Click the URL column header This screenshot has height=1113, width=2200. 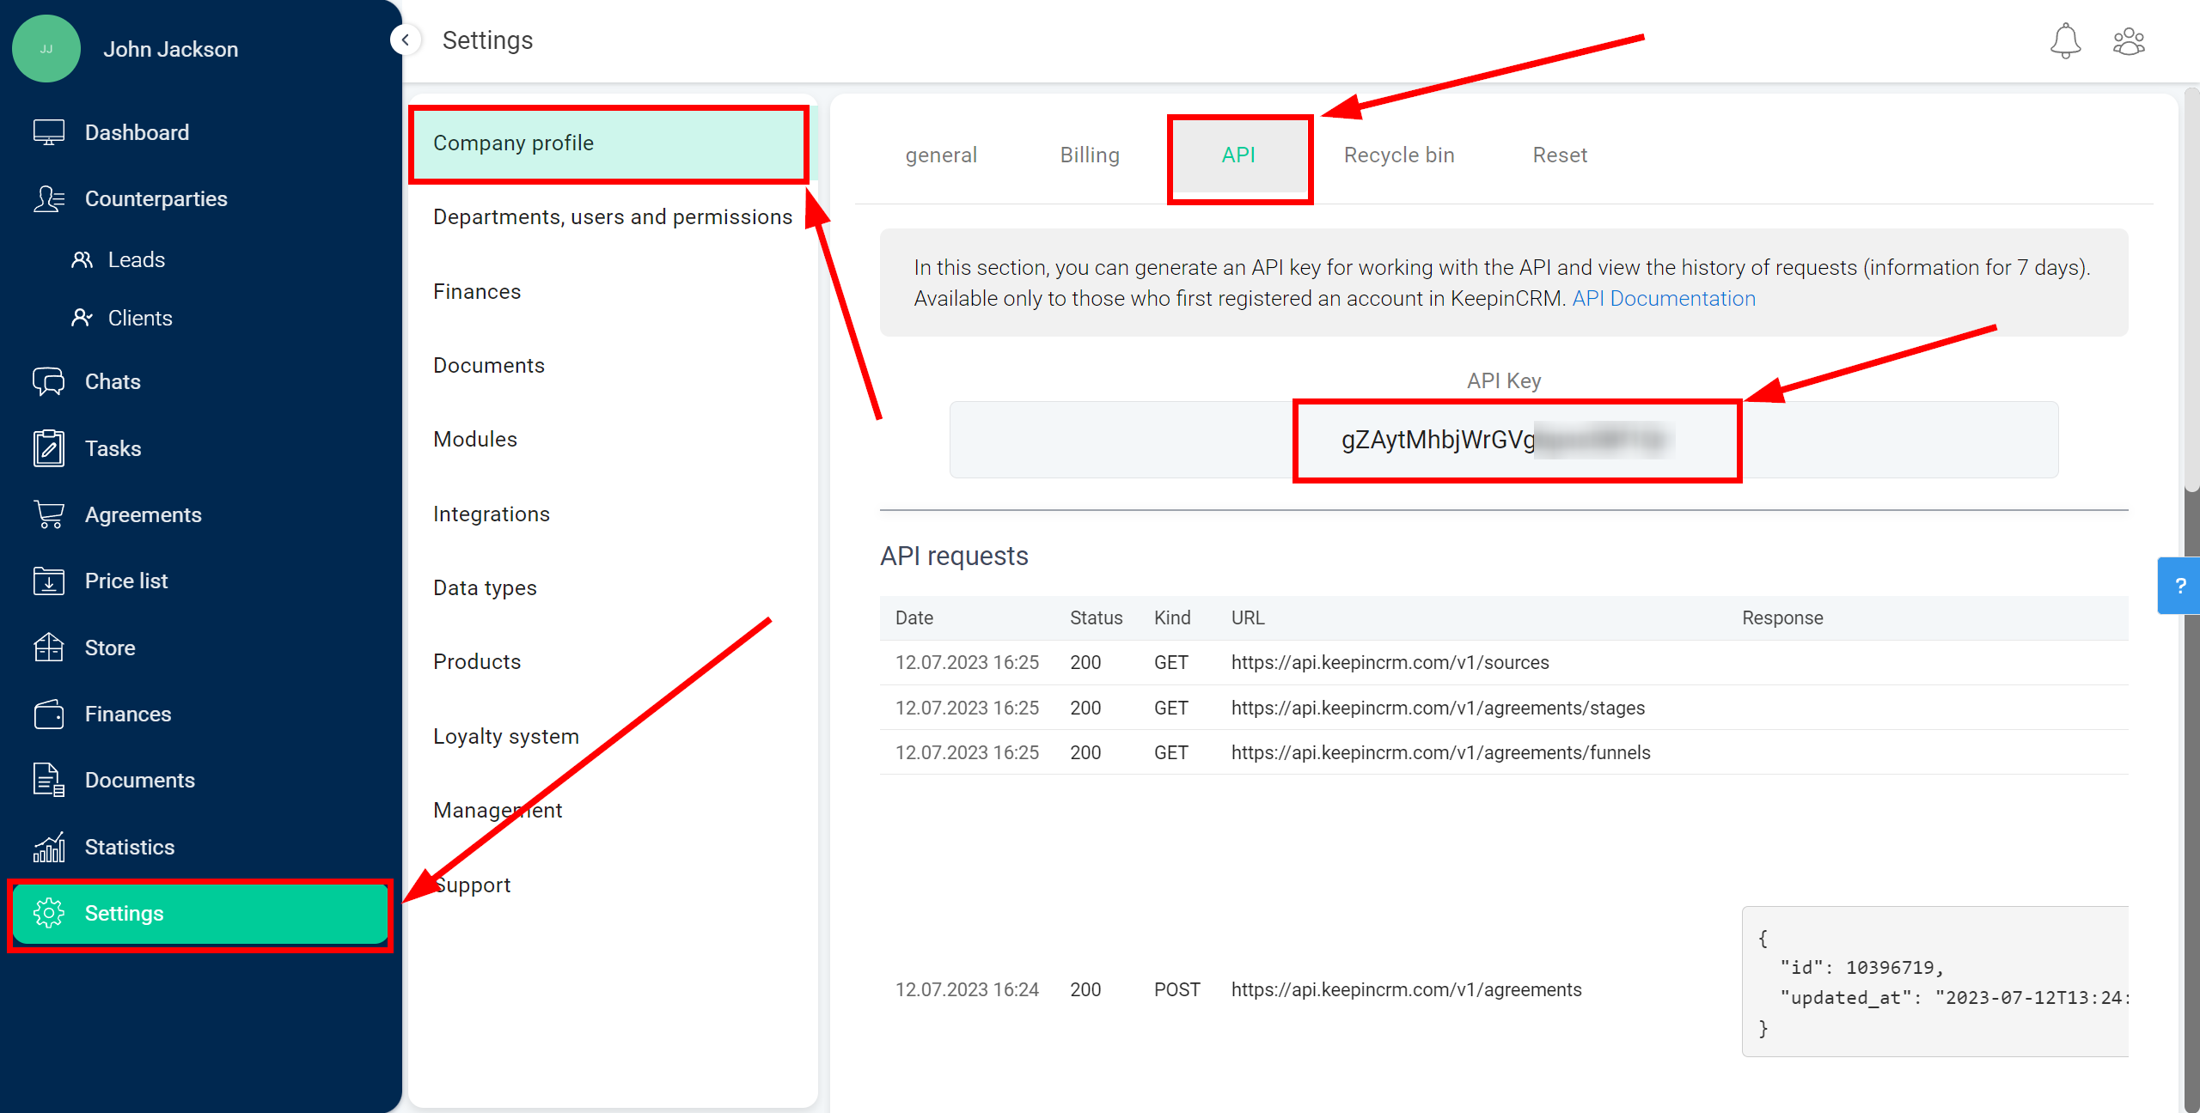click(x=1248, y=617)
